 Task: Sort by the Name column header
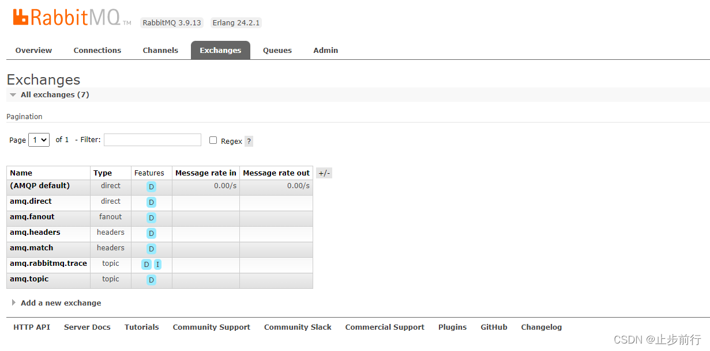21,173
